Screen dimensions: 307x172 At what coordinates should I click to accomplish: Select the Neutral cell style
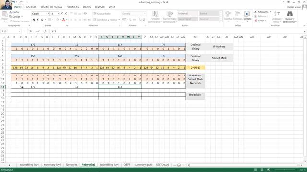coord(209,19)
